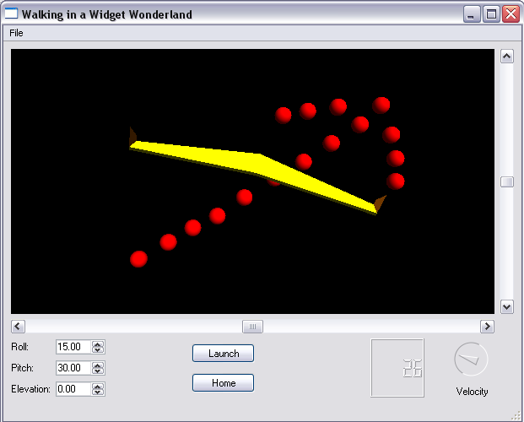This screenshot has height=422, width=524.
Task: Click the vertical scrollbar up arrow
Action: click(507, 57)
